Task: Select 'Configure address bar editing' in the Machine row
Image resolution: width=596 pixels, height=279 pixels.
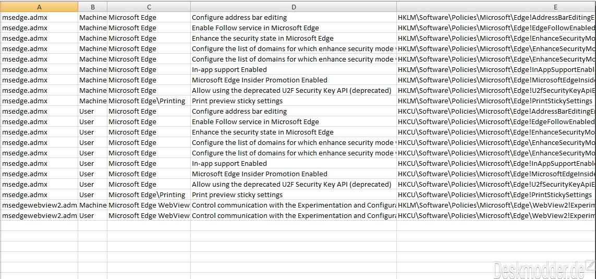Action: 294,18
